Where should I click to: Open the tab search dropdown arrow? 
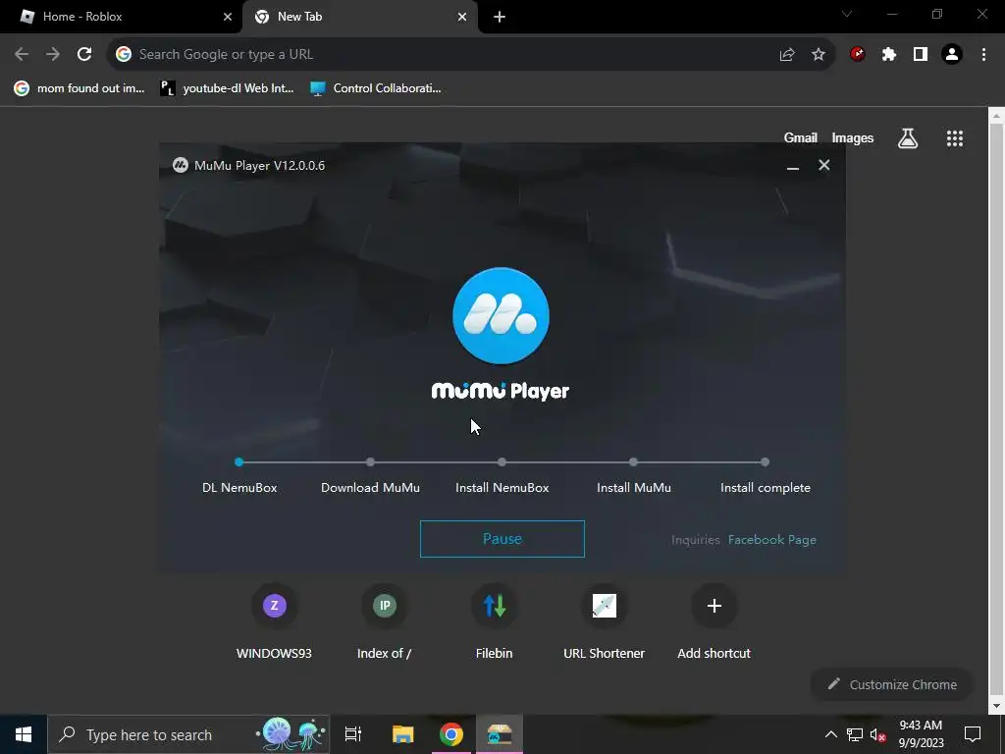click(x=847, y=14)
